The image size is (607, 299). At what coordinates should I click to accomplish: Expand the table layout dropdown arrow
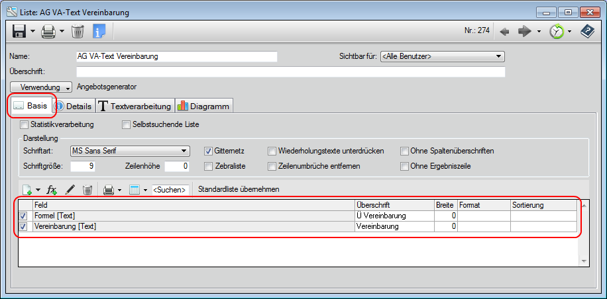146,190
